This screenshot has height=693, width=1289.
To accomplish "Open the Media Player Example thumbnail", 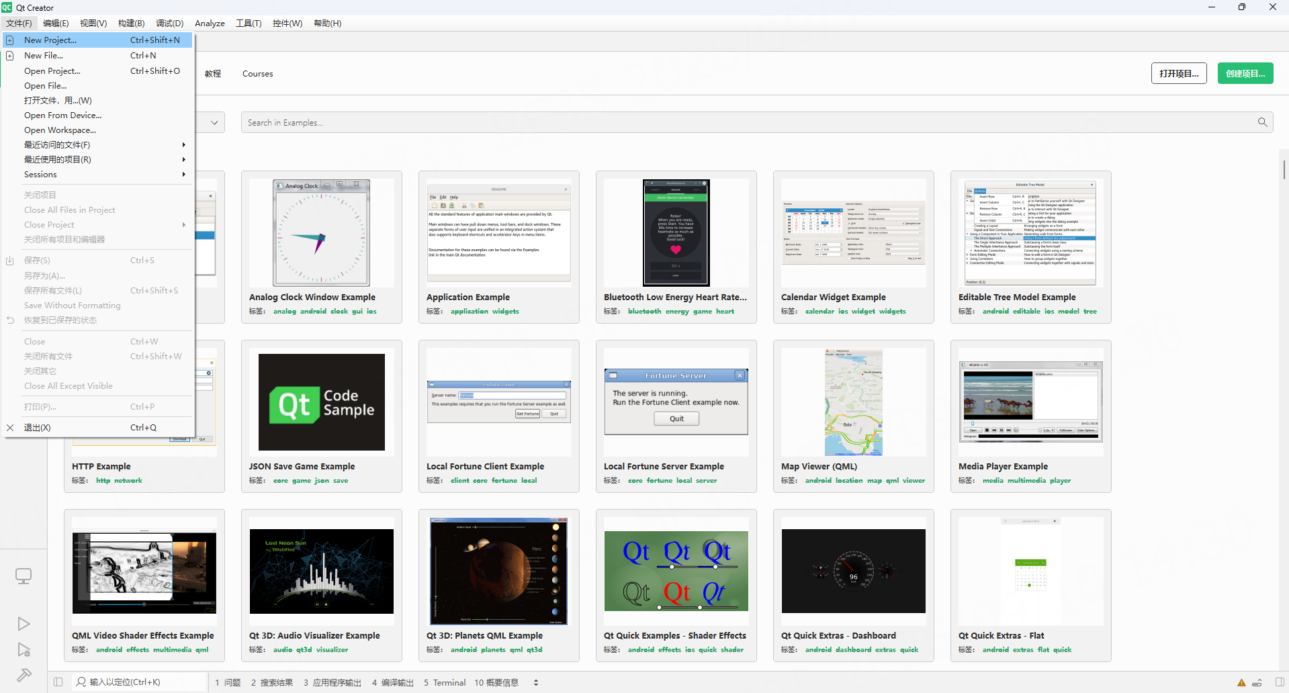I will coord(1031,402).
